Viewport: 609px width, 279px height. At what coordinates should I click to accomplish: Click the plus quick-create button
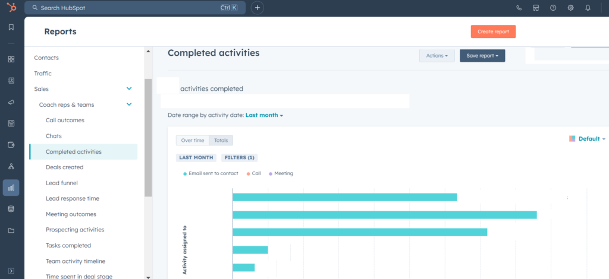pos(257,8)
